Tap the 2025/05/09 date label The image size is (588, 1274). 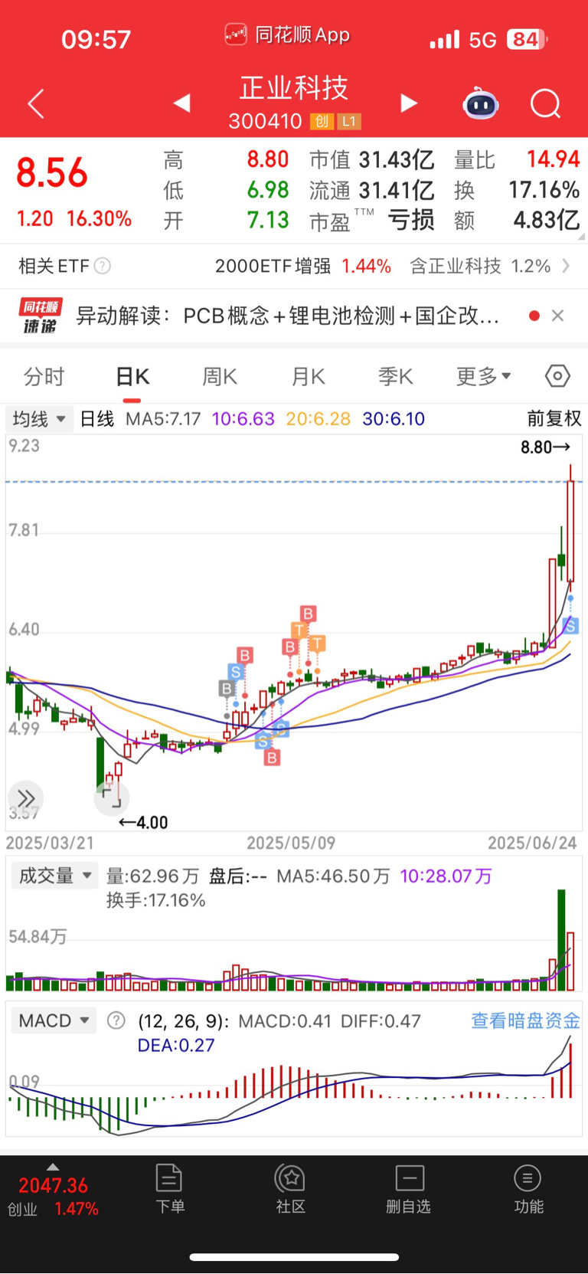point(291,843)
